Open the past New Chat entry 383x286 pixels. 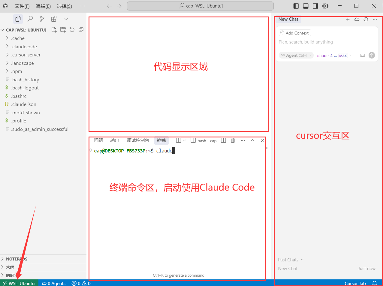[x=327, y=269]
